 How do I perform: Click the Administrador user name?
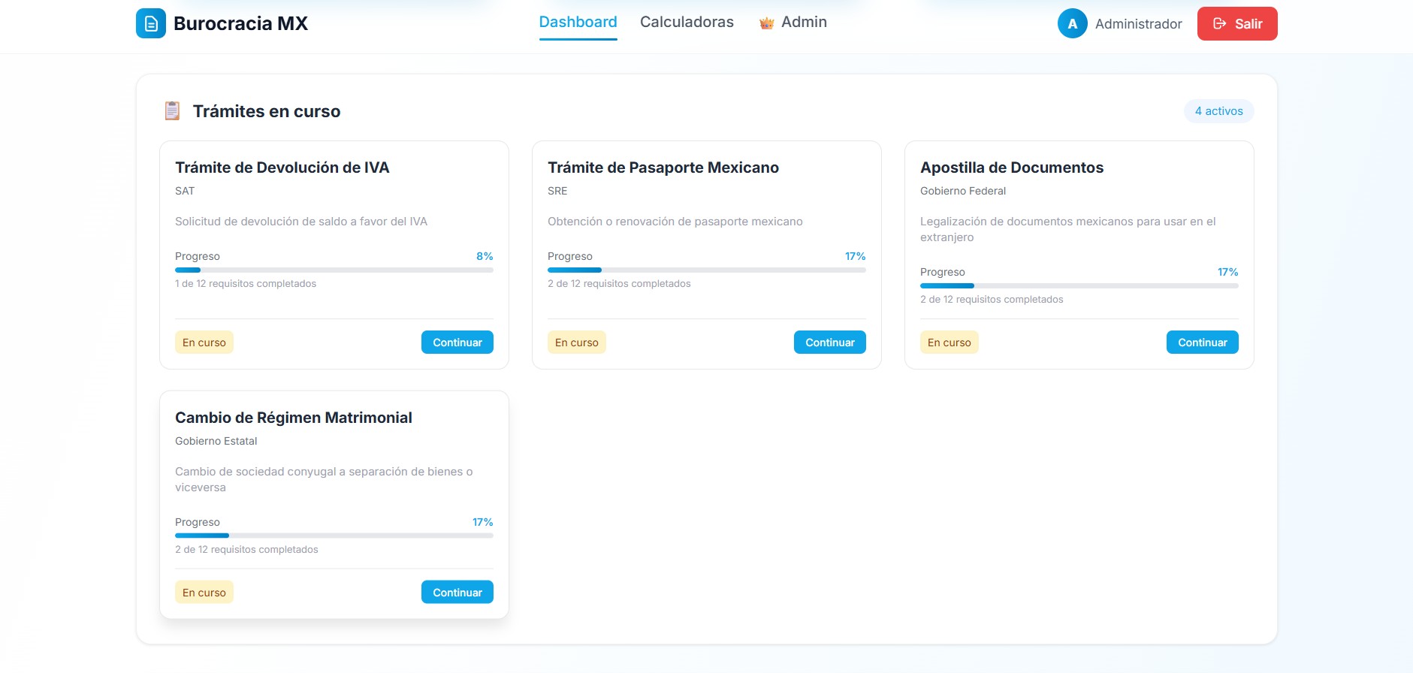(1139, 24)
